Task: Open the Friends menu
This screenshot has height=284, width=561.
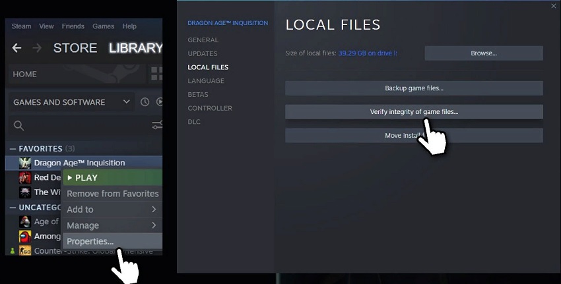Action: (x=73, y=26)
